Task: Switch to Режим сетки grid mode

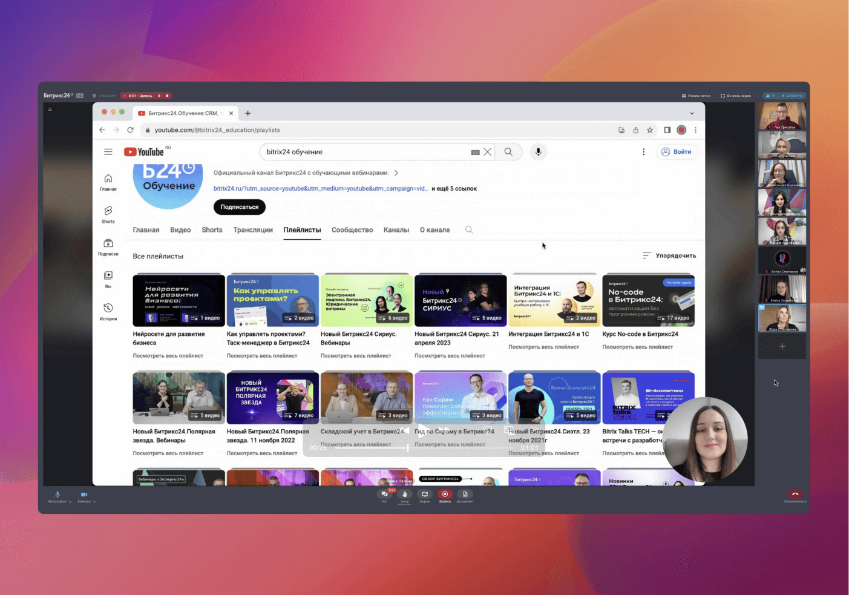Action: pos(696,96)
